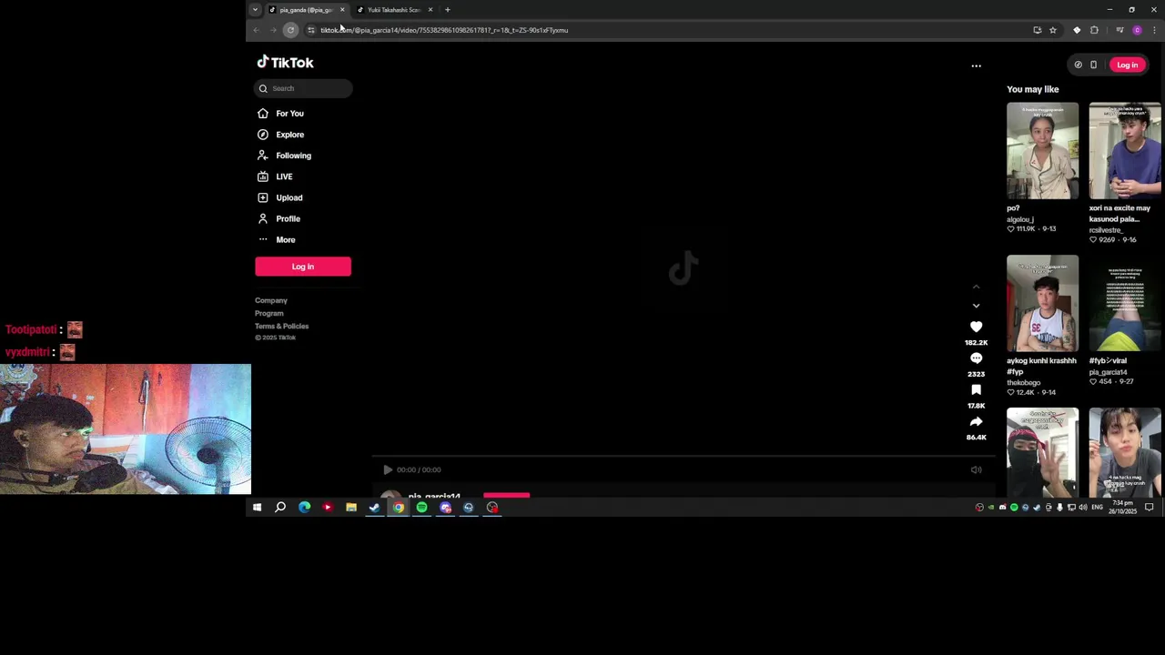Image resolution: width=1165 pixels, height=655 pixels.
Task: Open the Windows notification center
Action: (x=1149, y=508)
